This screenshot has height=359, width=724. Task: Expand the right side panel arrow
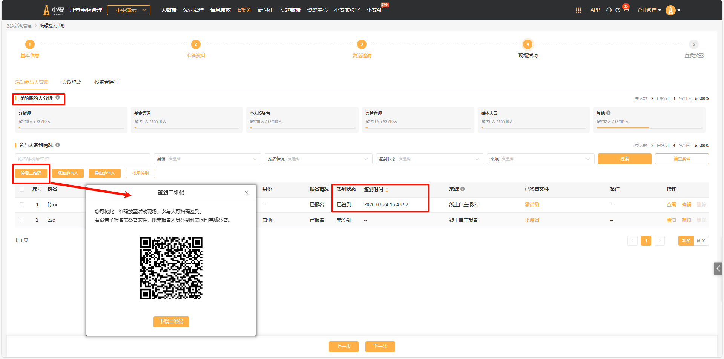(718, 268)
